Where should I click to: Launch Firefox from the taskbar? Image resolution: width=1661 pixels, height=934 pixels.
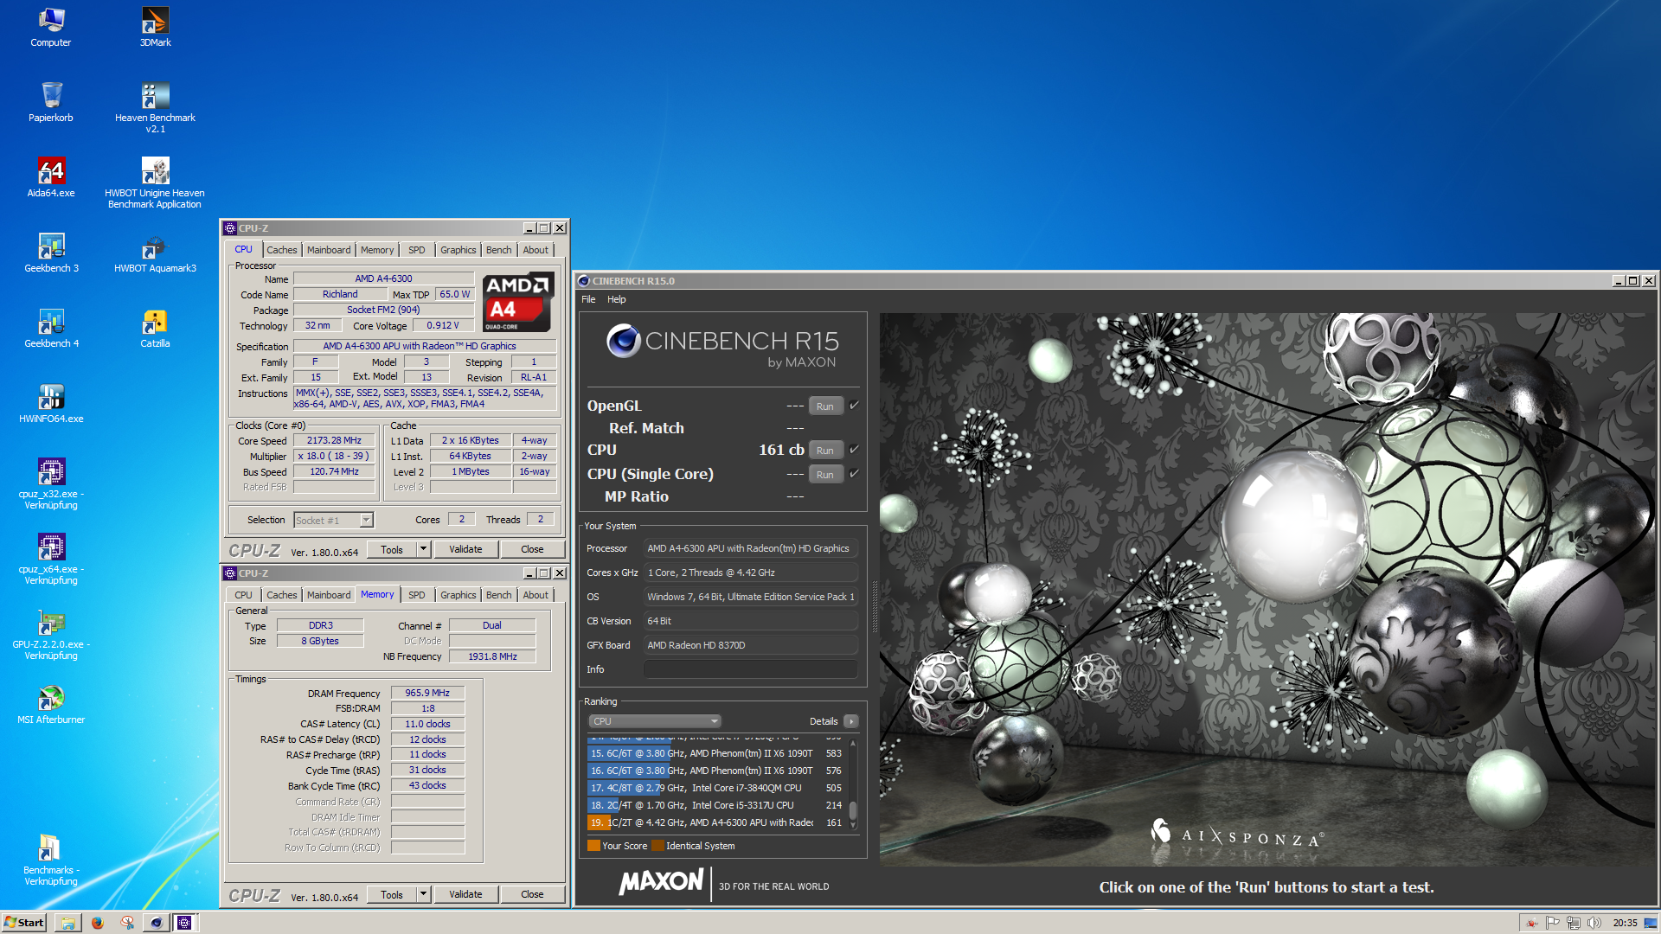[x=98, y=923]
